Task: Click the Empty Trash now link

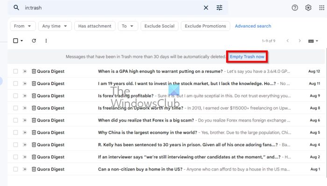Action: (x=247, y=57)
